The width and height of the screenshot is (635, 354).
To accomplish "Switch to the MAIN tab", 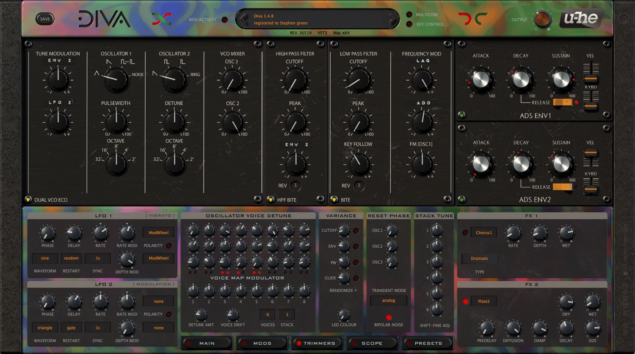I will 207,343.
